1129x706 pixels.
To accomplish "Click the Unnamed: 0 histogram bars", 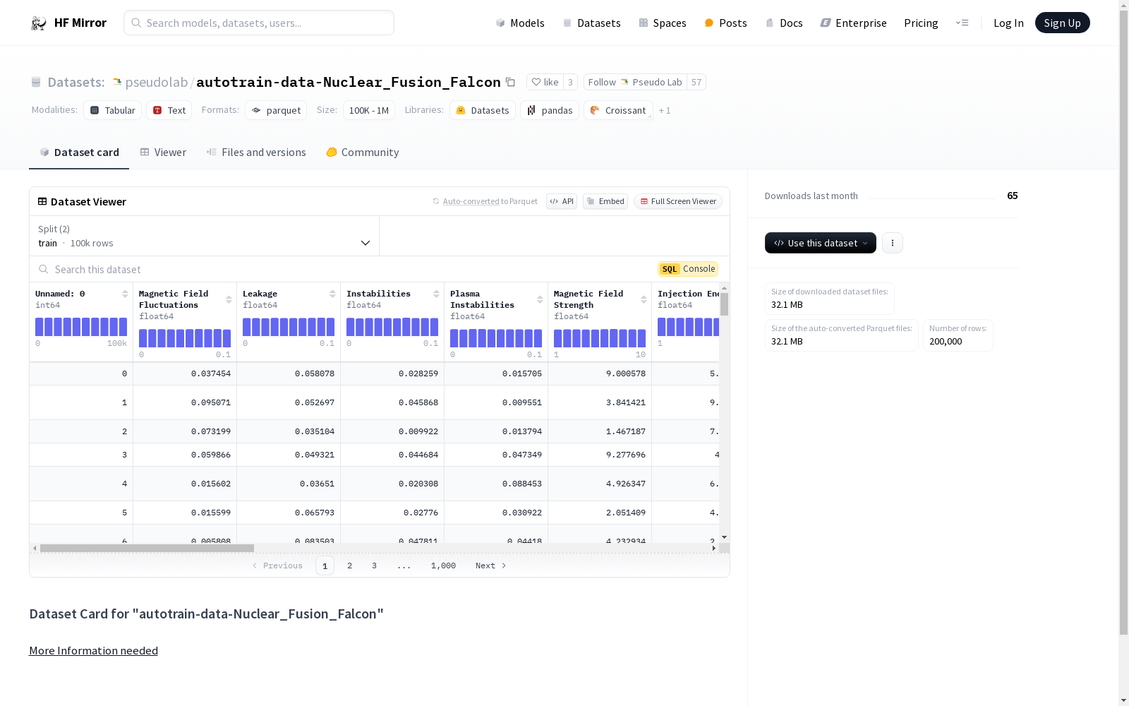I will click(x=81, y=327).
